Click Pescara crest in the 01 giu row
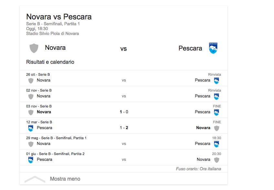 31,160
